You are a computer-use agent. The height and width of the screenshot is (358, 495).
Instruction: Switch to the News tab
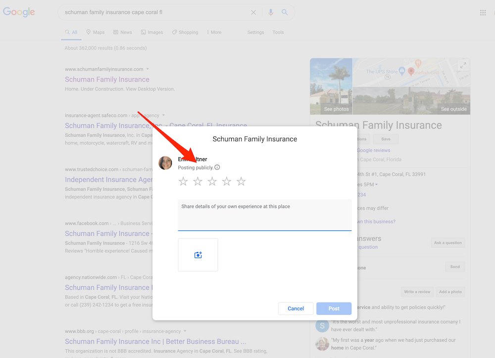pyautogui.click(x=122, y=32)
